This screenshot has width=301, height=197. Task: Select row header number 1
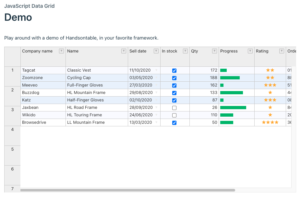[x=12, y=76]
